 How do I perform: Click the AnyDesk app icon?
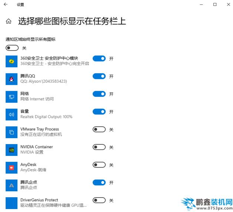(x=11, y=168)
